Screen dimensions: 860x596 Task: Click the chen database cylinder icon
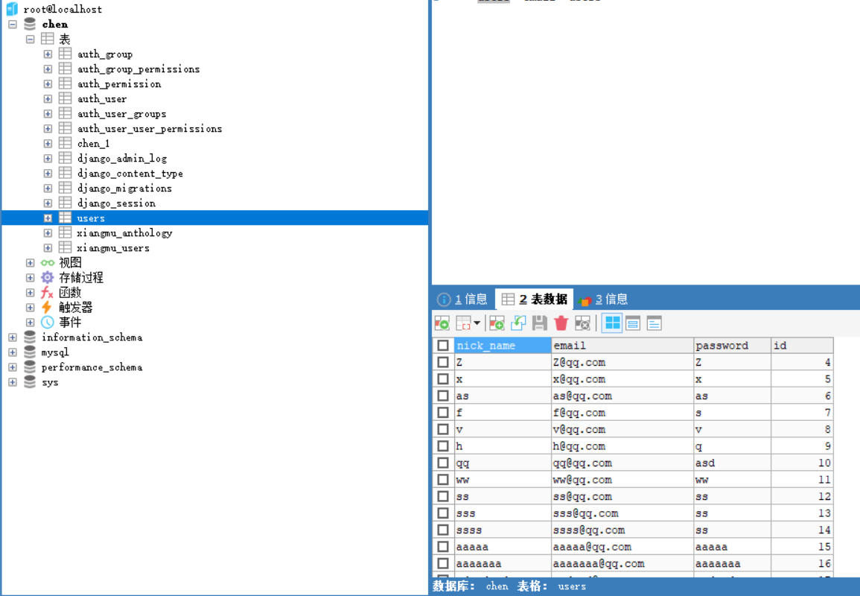31,24
